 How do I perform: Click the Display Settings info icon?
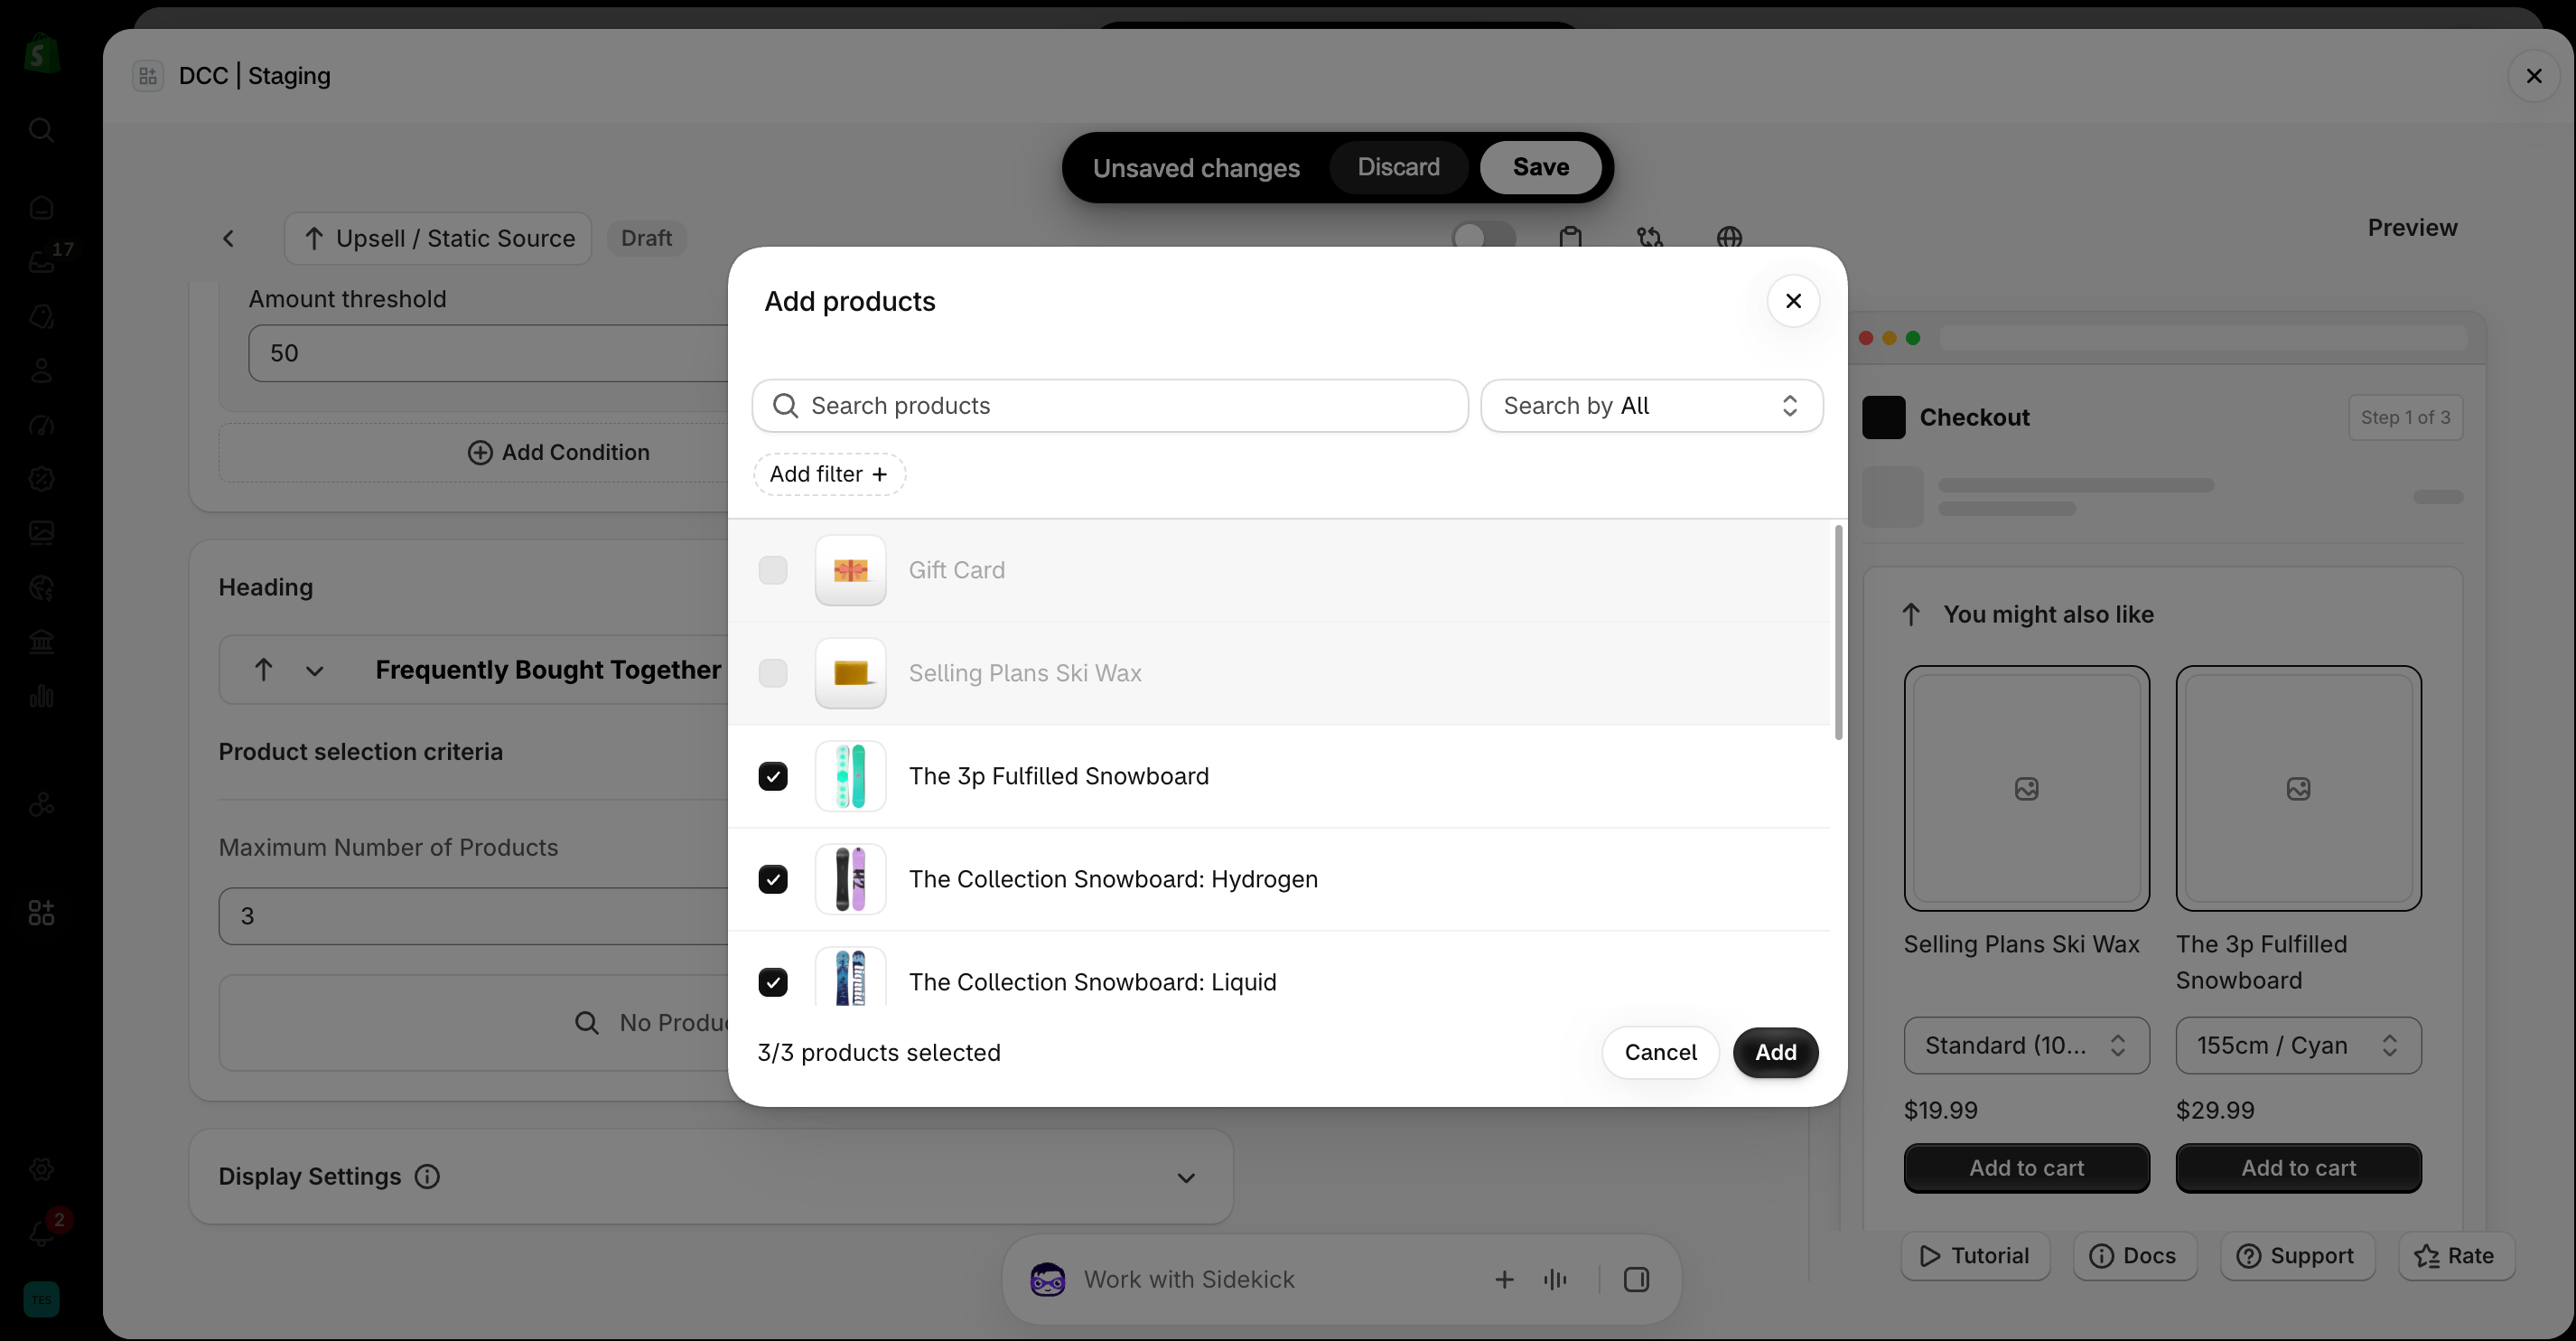427,1176
